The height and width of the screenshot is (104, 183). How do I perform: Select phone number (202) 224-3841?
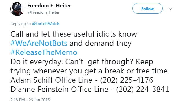point(142,90)
